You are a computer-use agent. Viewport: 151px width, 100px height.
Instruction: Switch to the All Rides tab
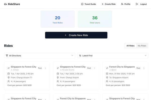pyautogui.click(x=130, y=46)
